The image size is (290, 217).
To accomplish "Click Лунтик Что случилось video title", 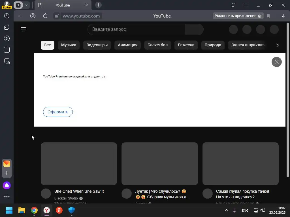I will [x=162, y=194].
